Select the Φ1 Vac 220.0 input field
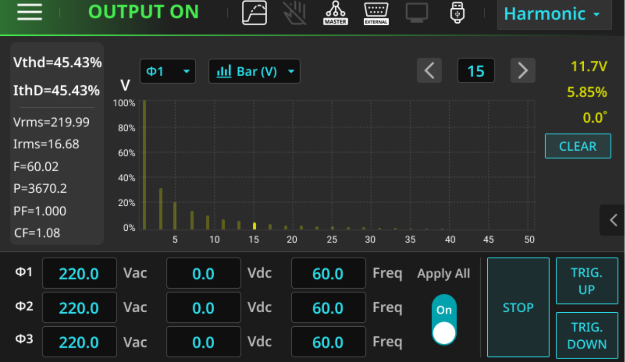Viewport: 625px width, 362px height. tap(79, 273)
